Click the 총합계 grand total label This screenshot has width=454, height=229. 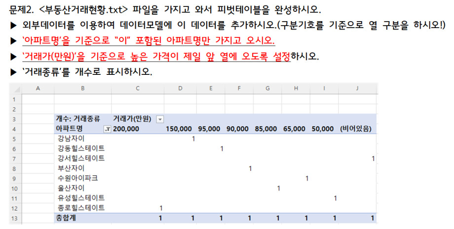point(66,218)
